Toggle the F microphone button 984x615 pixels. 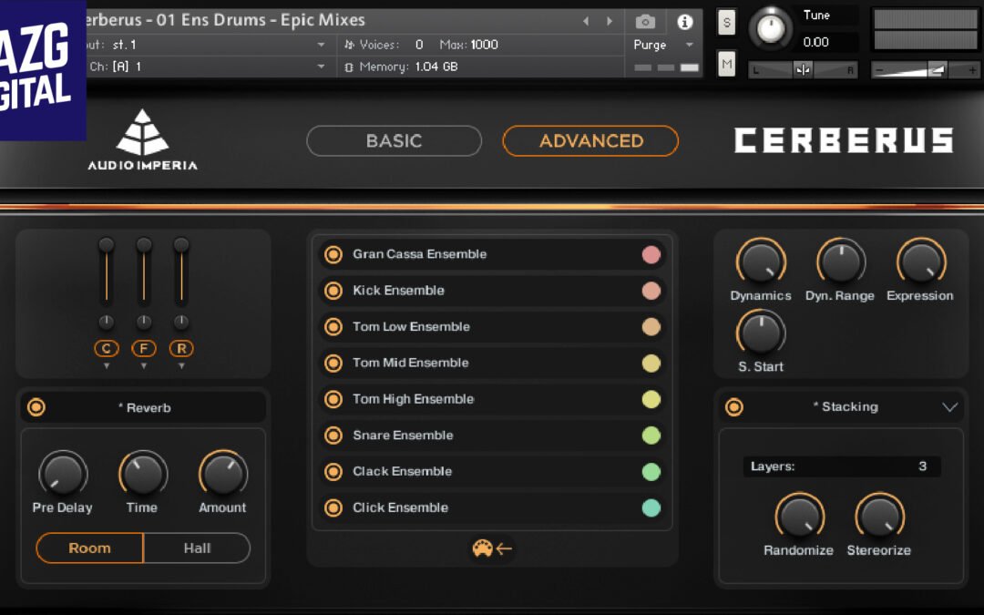[x=144, y=348]
